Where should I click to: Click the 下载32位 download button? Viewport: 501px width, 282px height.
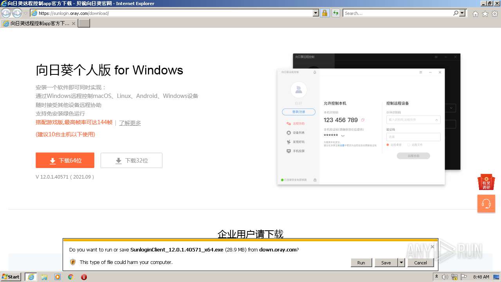[132, 160]
